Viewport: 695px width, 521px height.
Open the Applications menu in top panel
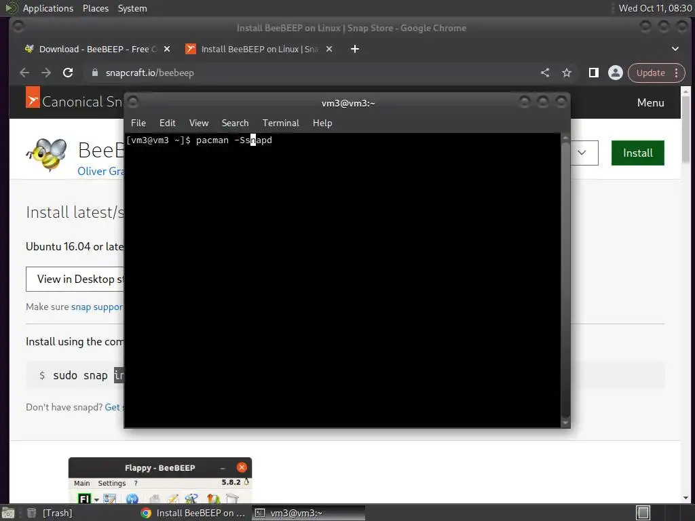(48, 8)
